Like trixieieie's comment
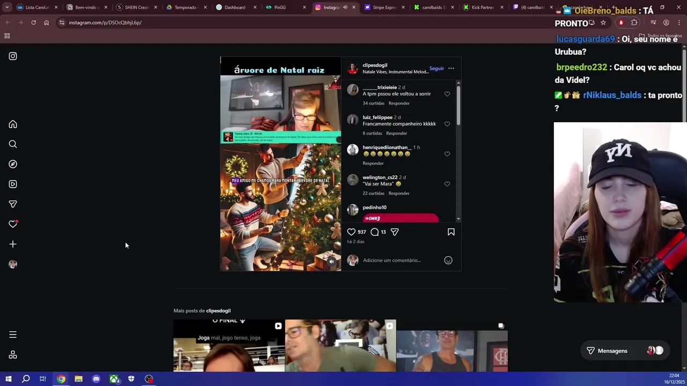Screen dimensions: 687x386 [447, 94]
